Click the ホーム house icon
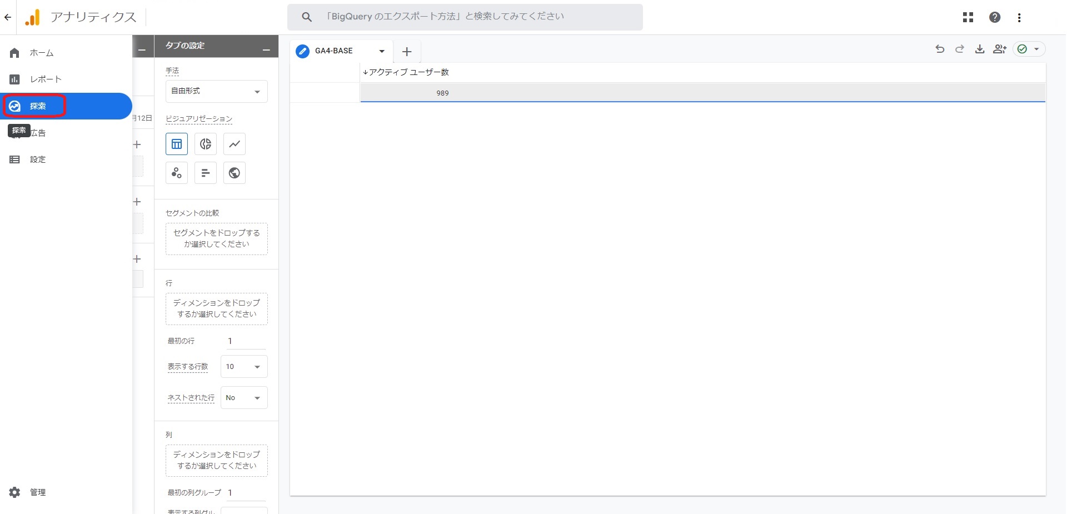Screen dimensions: 1067x514 [x=14, y=53]
